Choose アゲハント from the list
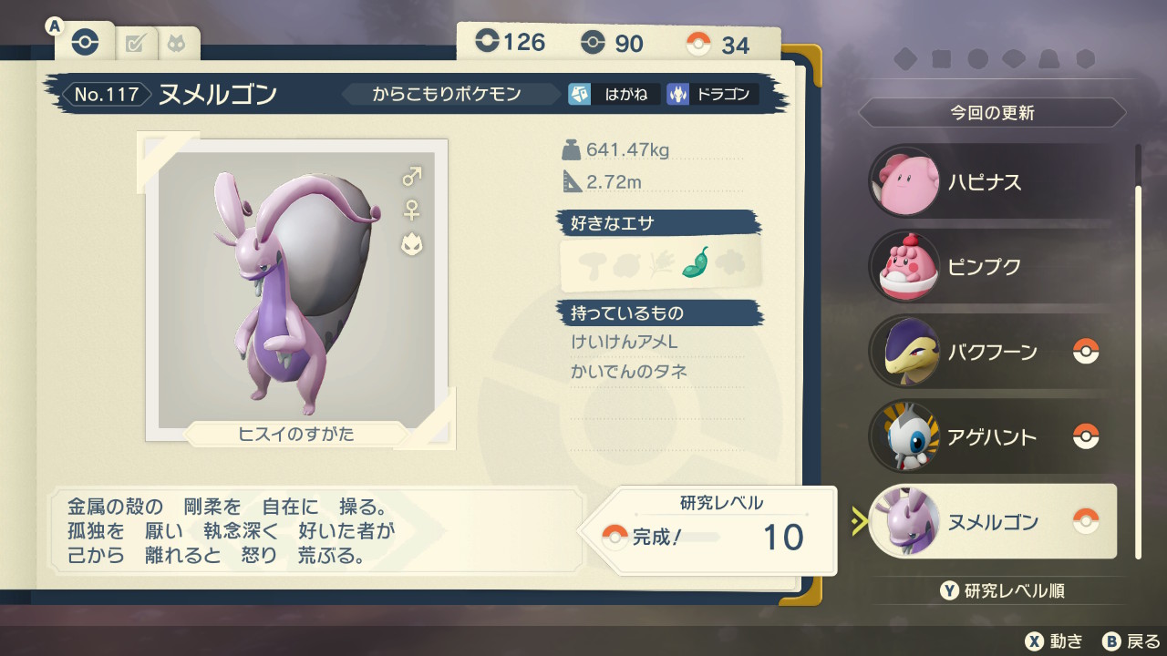 pos(992,436)
